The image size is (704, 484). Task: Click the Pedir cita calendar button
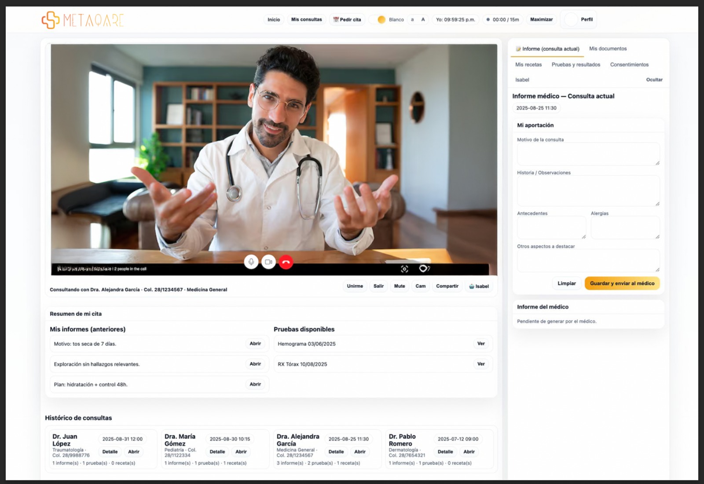[x=347, y=20]
